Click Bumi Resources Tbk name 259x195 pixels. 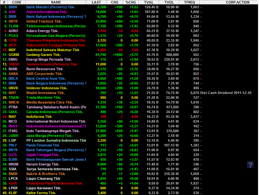coord(45,69)
